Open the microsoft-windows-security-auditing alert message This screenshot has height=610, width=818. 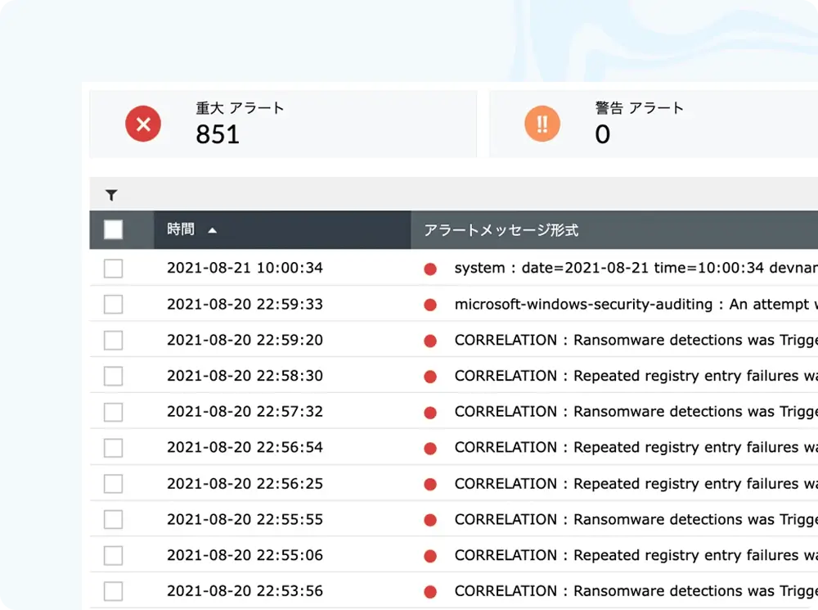point(636,304)
